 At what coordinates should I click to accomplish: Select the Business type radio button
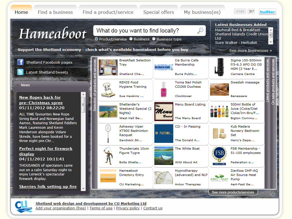154,39
